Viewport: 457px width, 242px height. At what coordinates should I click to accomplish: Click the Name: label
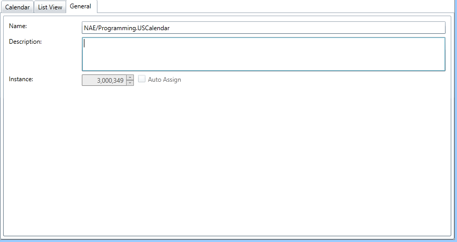[18, 26]
